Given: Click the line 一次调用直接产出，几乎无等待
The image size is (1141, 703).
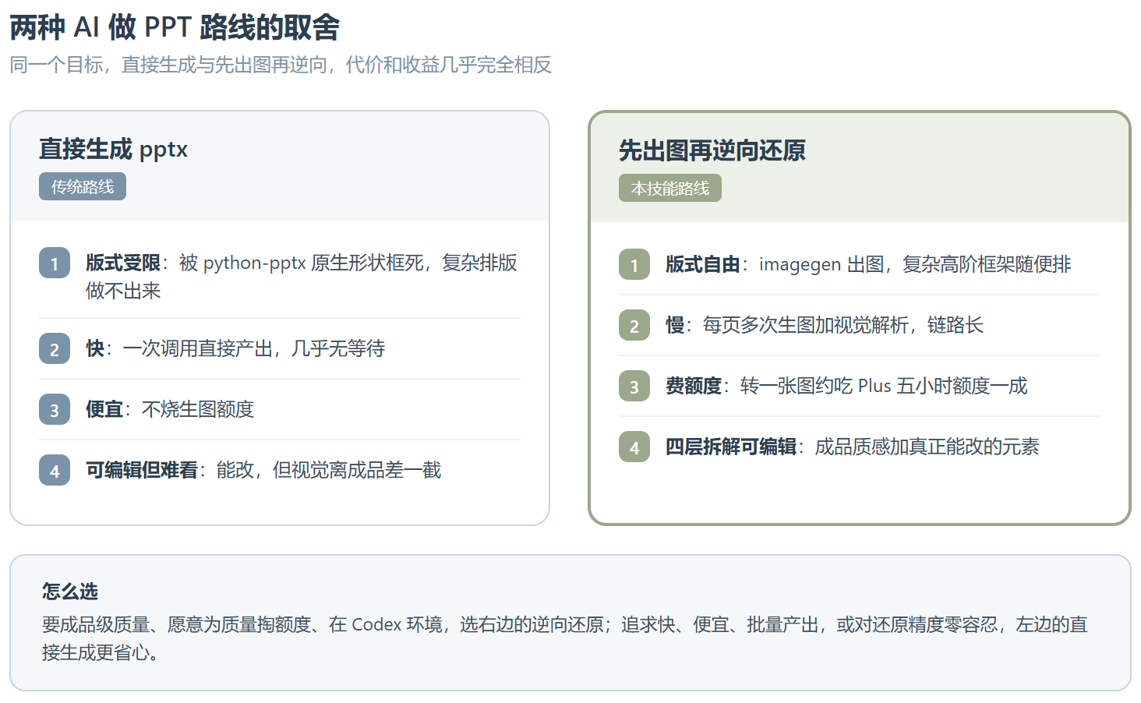Looking at the screenshot, I should coord(254,348).
